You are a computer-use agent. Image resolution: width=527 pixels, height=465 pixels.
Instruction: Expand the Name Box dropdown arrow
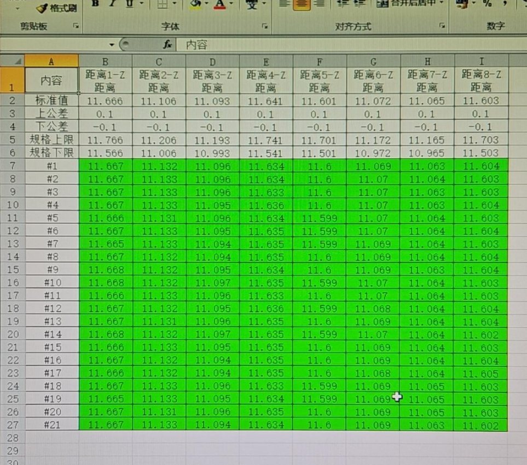click(x=112, y=44)
